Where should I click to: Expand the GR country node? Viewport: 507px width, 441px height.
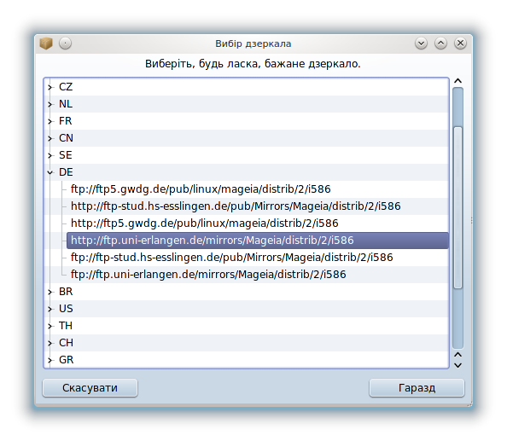50,360
